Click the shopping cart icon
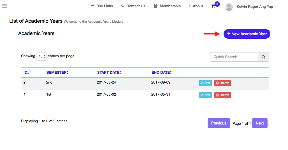Viewport: 288px width, 150px height. (213, 6)
